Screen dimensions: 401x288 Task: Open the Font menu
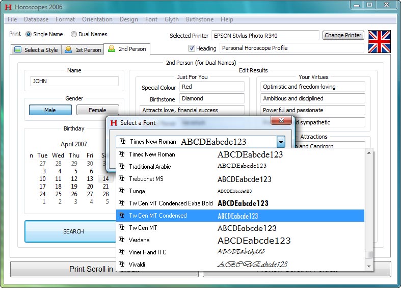(151, 19)
